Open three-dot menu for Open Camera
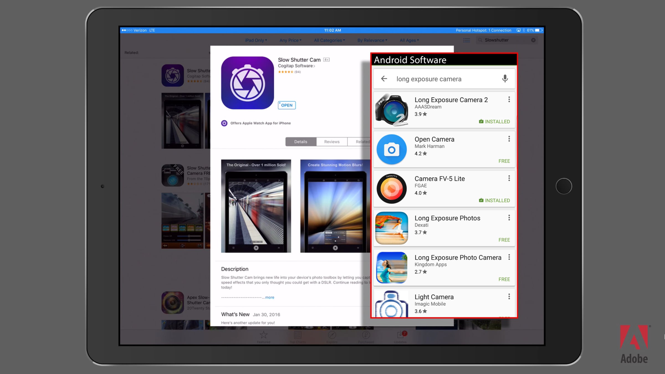 509,139
